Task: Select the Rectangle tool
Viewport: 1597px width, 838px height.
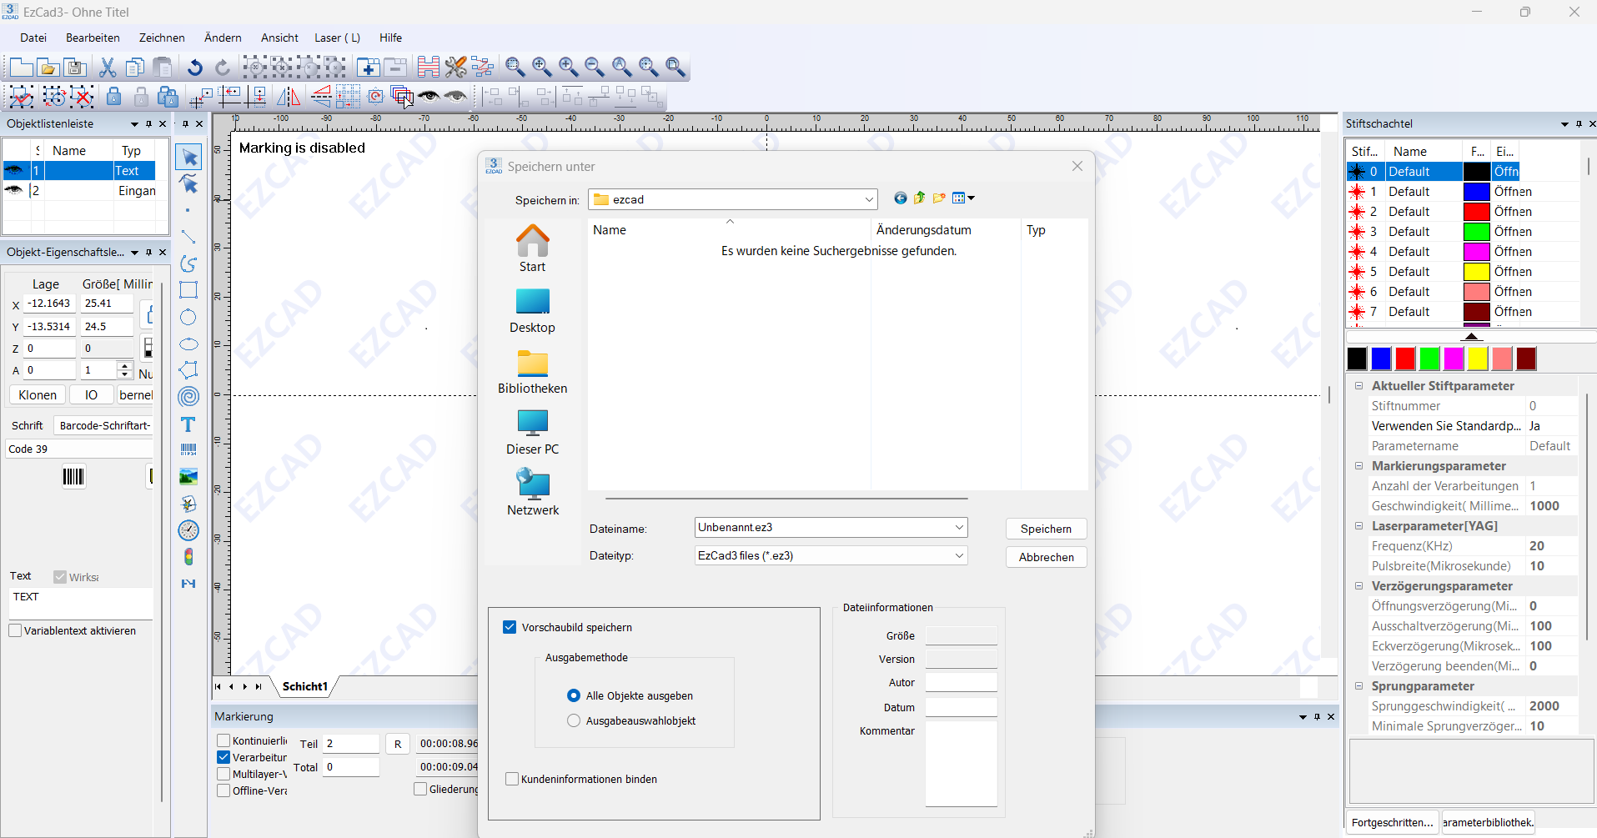Action: click(189, 290)
